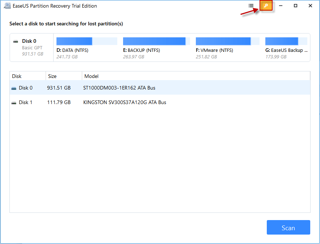320x244 pixels.
Task: Click the 173.99 GB partition size text
Action: coord(276,57)
